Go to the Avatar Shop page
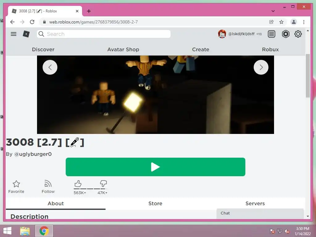 click(123, 49)
